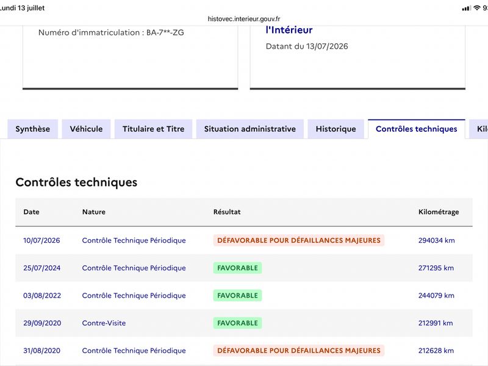Tap the cellular signal bars icon
Screen dimensions: 488x366
click(x=466, y=9)
